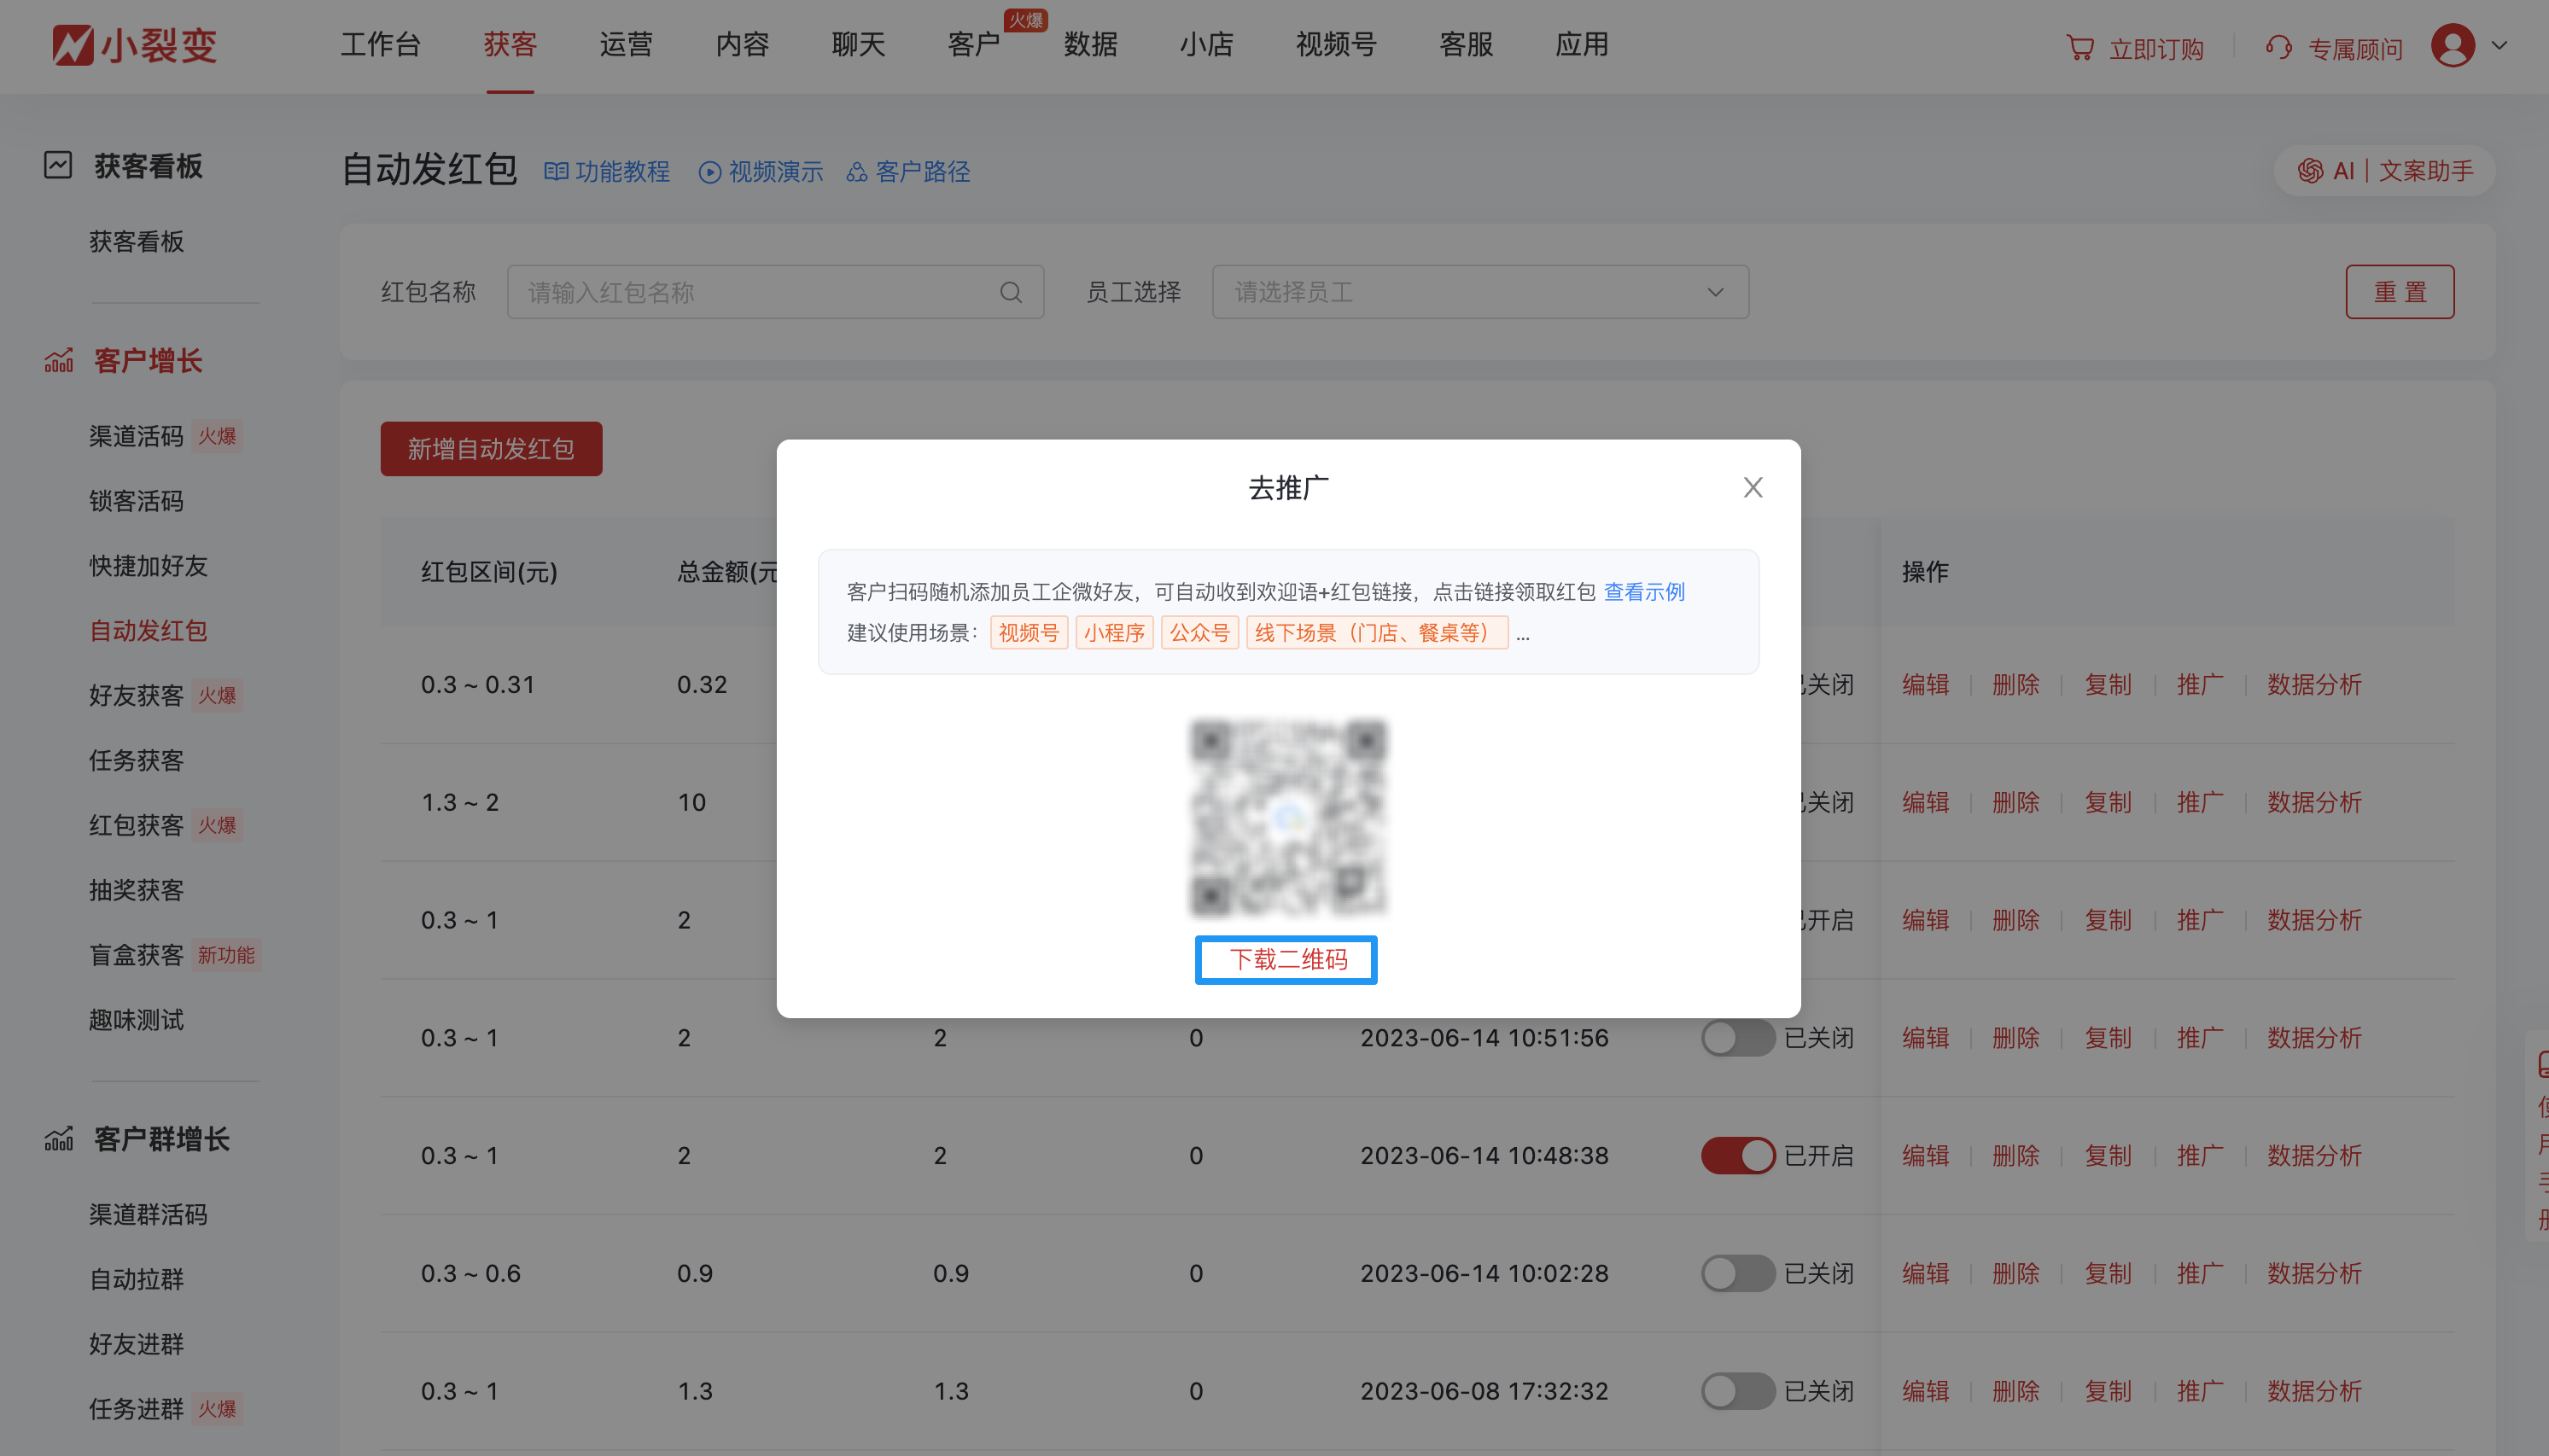Screen dimensions: 2549x1456
Task: Switch to the 聊天 tab
Action: tap(858, 45)
